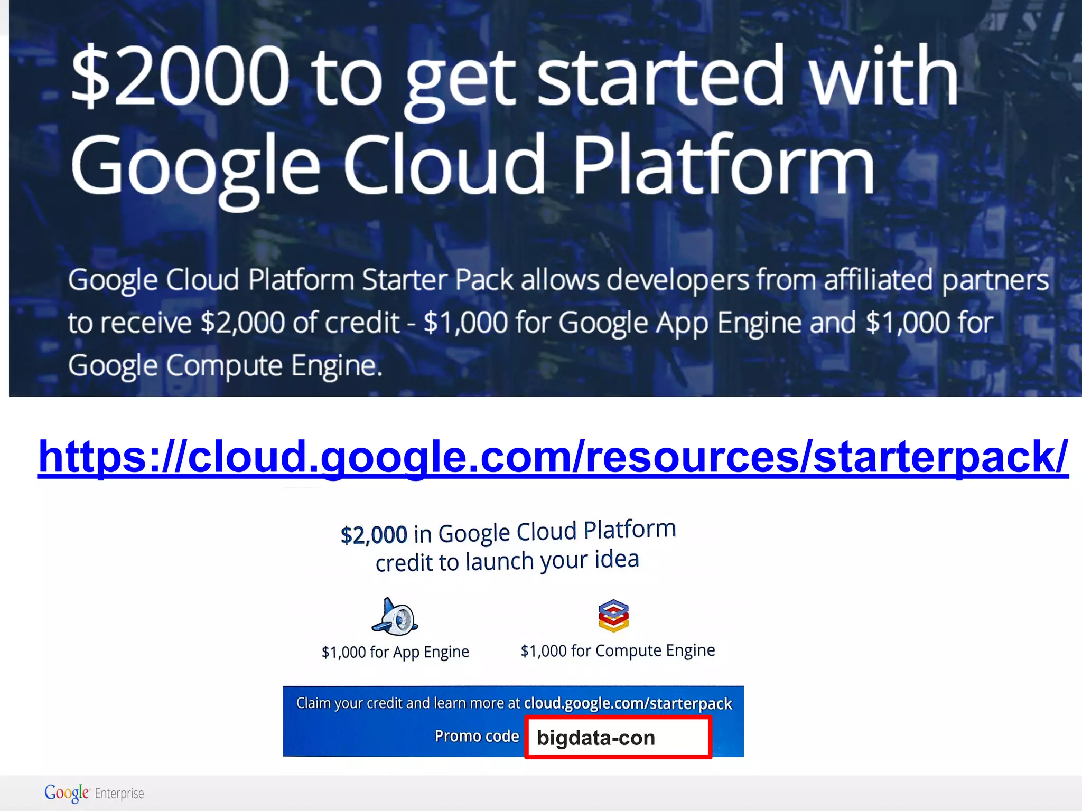Viewport: 1082px width, 811px height.
Task: Select the '$1,000 for App Engine' caption
Action: click(395, 652)
